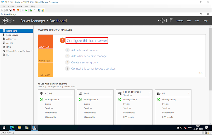Click Services in the IIS tile

pyautogui.click(x=166, y=108)
